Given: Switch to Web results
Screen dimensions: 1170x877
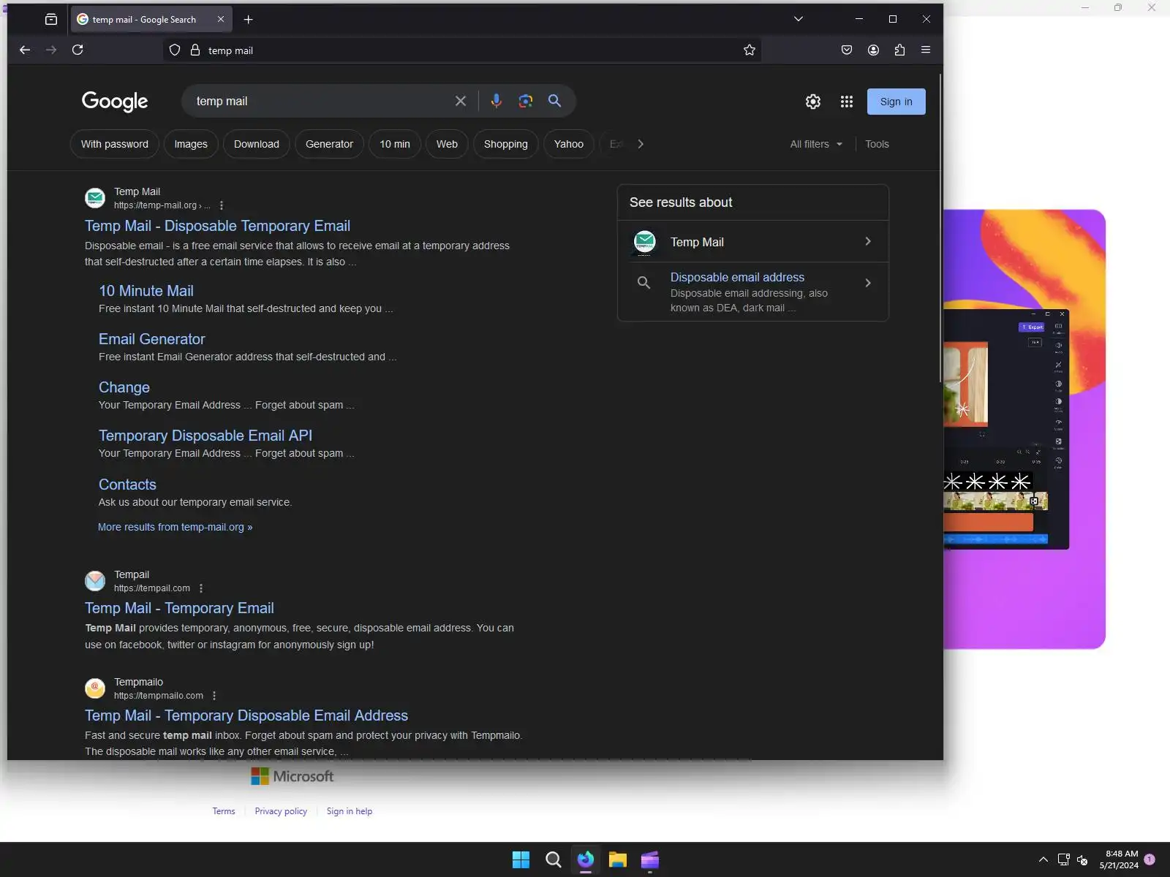Looking at the screenshot, I should (447, 144).
